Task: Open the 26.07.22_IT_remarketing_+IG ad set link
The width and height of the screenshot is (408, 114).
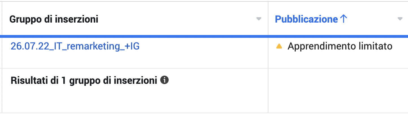Action: [75, 46]
